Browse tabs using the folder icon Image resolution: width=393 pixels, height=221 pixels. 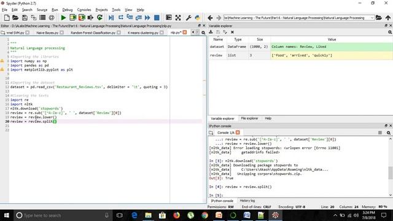coord(2,33)
